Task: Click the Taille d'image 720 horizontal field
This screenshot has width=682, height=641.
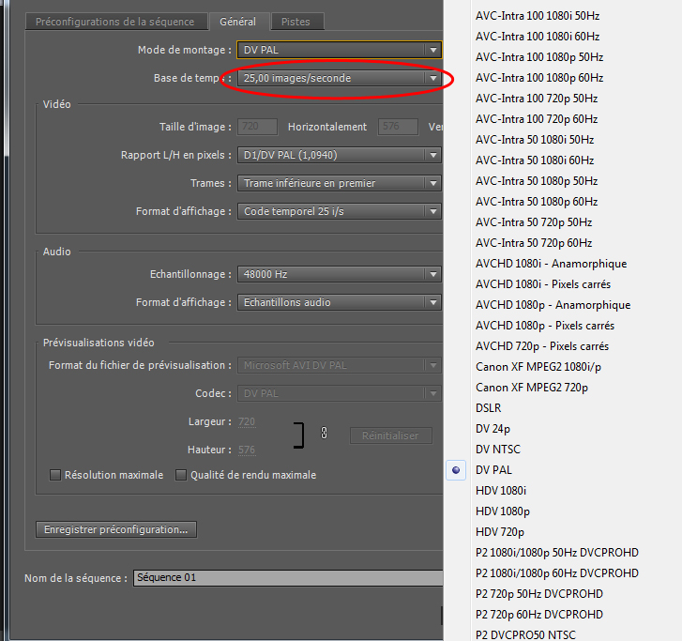Action: pos(257,127)
